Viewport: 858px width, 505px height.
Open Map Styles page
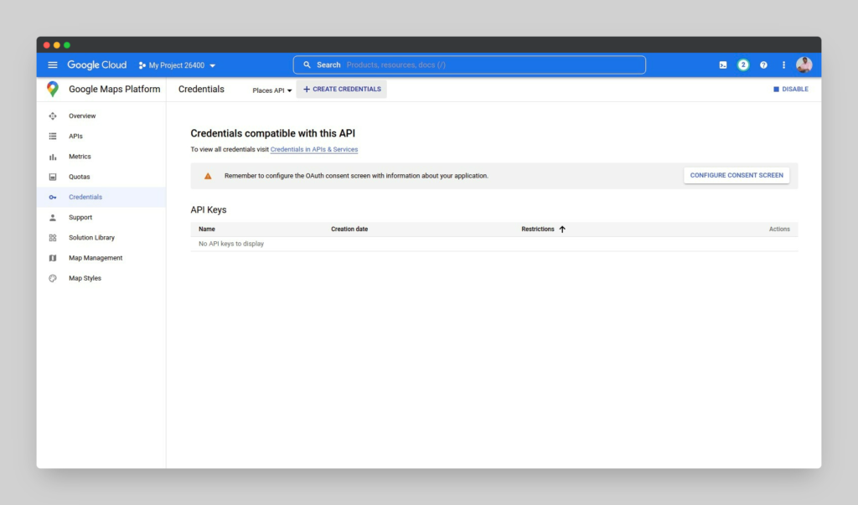pyautogui.click(x=101, y=278)
